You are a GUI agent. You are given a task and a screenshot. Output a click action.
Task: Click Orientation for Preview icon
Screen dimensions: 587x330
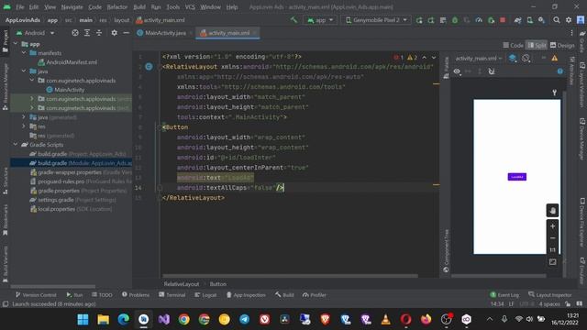click(526, 58)
